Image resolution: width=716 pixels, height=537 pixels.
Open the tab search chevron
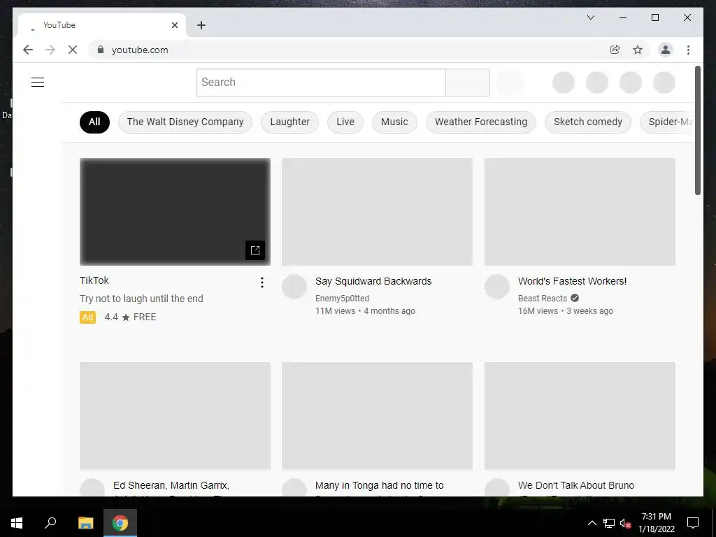590,17
